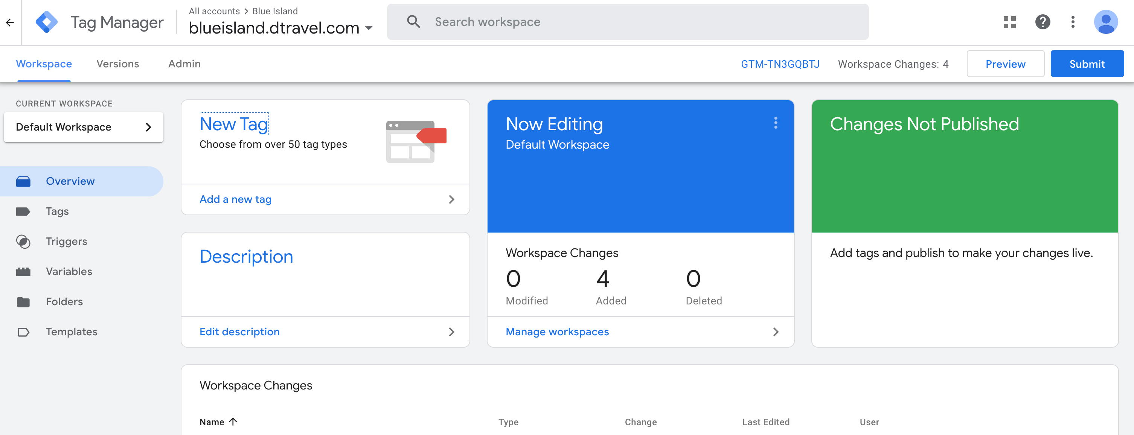This screenshot has height=435, width=1134.
Task: Click the chevron next to Edit description
Action: click(451, 332)
